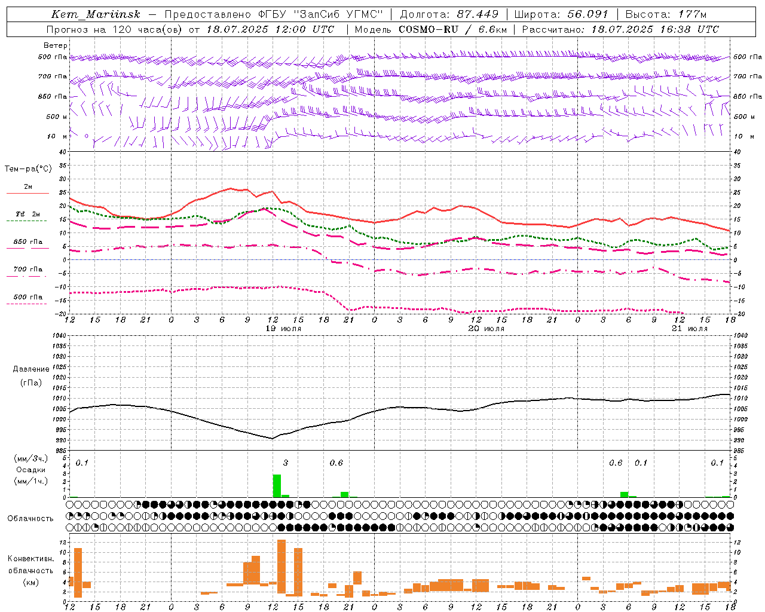Click the "(мм/1ч.)" precipitation unit label
The height and width of the screenshot is (612, 765).
[30, 481]
